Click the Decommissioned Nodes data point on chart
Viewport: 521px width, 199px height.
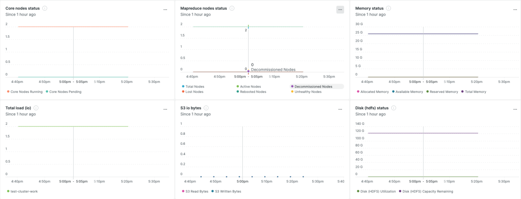point(248,72)
